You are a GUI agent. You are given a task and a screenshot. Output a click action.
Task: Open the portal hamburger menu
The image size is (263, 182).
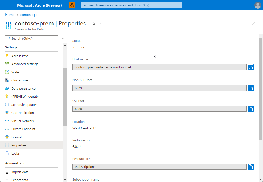(6, 5)
